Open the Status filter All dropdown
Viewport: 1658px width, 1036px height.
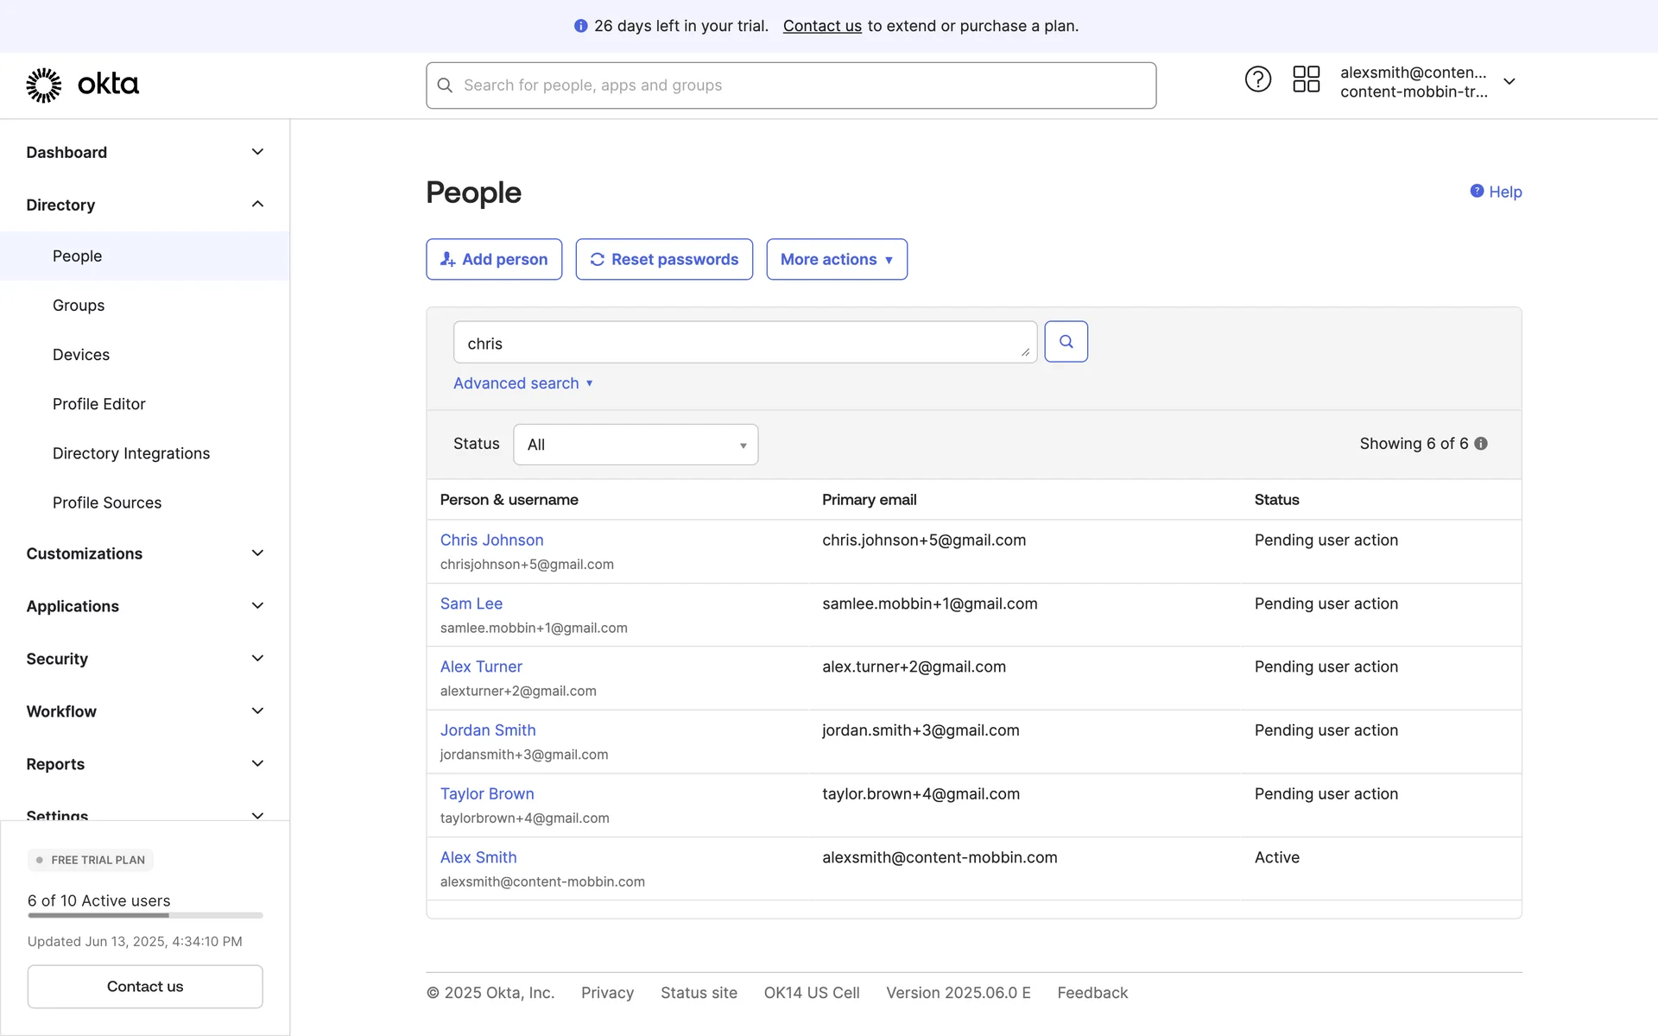(636, 445)
